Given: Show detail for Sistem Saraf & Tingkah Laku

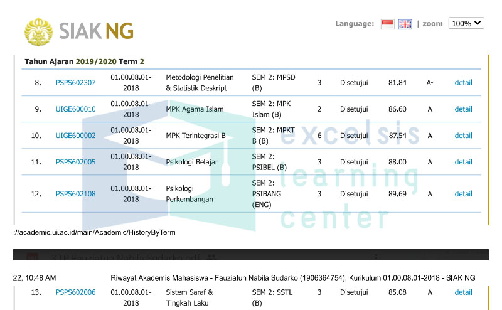Looking at the screenshot, I should click(463, 292).
